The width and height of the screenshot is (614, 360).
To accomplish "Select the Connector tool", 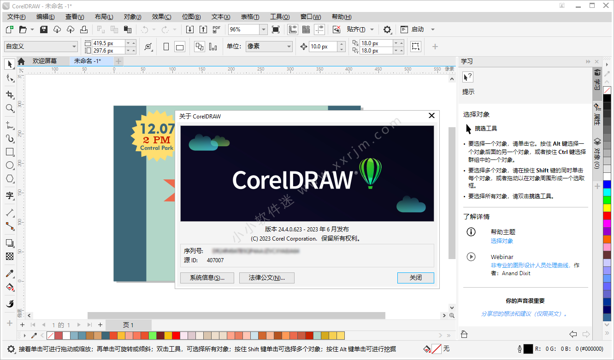I will point(9,226).
